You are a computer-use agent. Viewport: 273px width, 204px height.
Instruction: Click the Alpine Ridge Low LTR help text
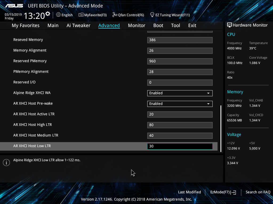tap(47, 160)
